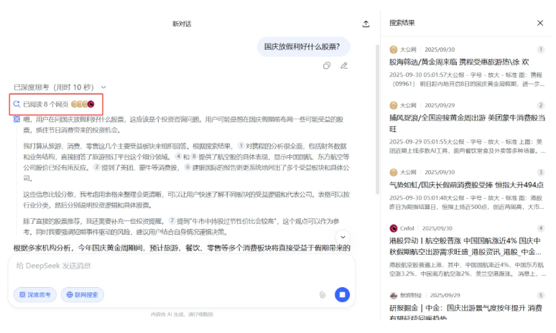
Task: Click the 新对话 conversation title
Action: click(x=182, y=24)
